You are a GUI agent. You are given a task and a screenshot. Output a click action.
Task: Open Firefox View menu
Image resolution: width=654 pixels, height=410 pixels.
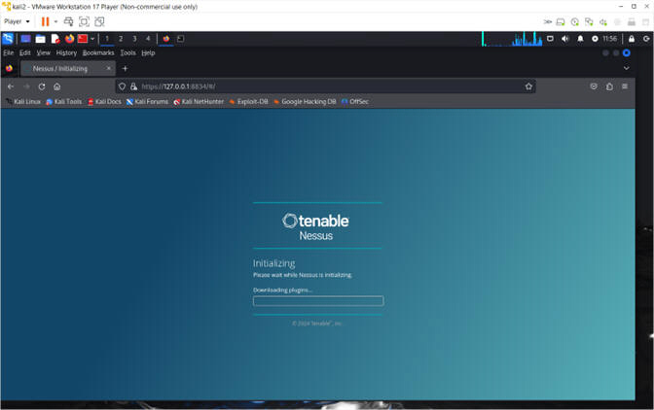44,52
